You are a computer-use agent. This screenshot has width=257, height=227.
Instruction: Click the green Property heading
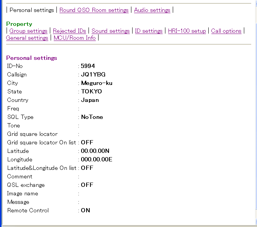[x=19, y=24]
